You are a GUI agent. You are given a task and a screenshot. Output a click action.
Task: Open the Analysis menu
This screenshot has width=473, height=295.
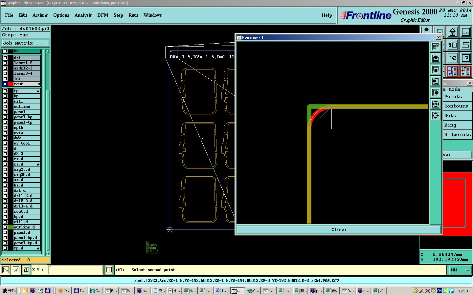tap(83, 15)
